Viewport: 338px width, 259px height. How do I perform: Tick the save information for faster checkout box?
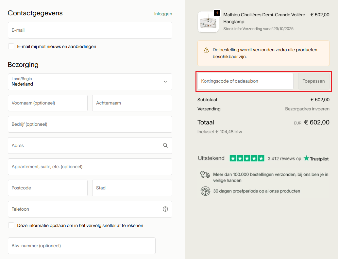11,225
